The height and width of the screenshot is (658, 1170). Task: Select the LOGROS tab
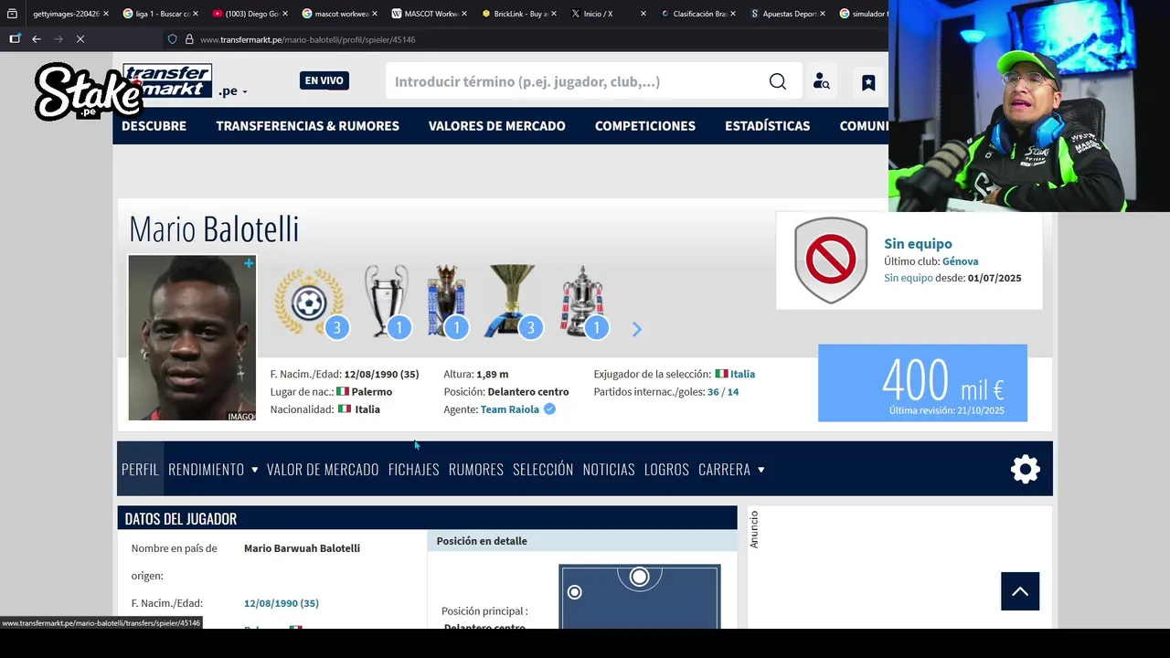pos(666,469)
